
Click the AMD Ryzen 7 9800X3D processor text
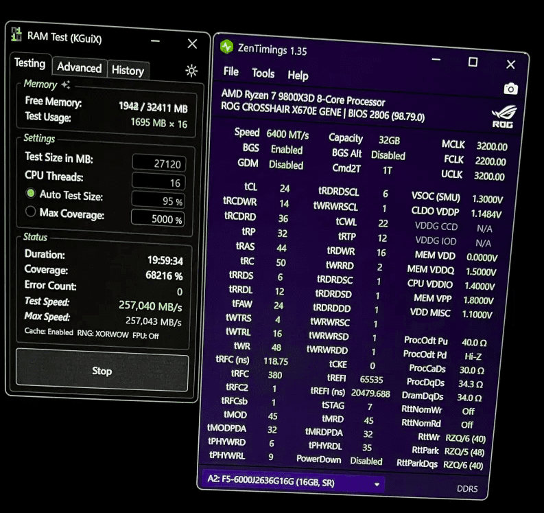point(303,97)
